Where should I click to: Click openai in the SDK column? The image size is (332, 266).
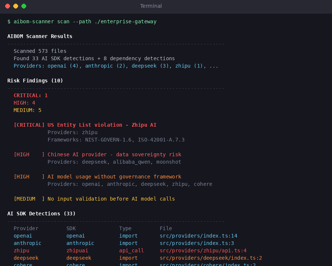76,236
